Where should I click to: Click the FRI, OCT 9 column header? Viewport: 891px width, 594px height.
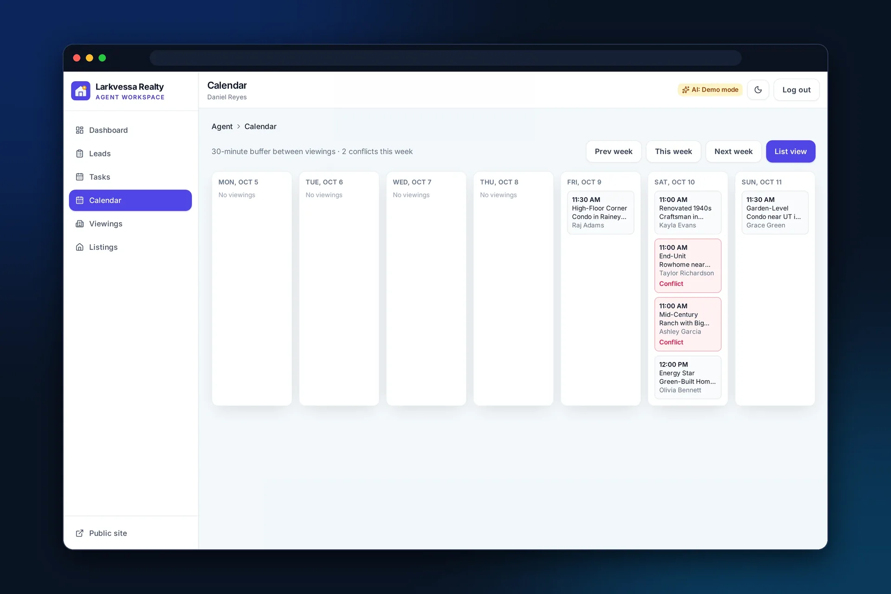pyautogui.click(x=584, y=182)
